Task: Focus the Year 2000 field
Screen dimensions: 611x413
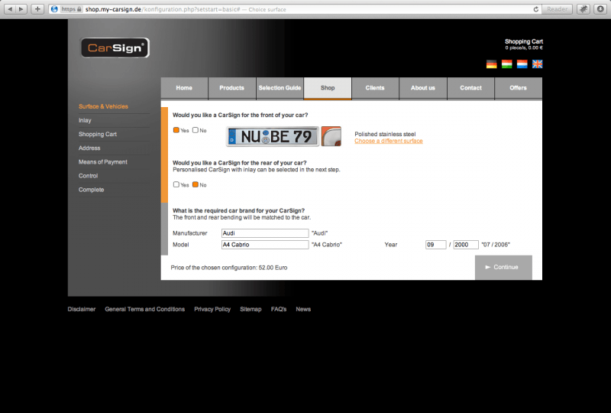Action: coord(466,245)
